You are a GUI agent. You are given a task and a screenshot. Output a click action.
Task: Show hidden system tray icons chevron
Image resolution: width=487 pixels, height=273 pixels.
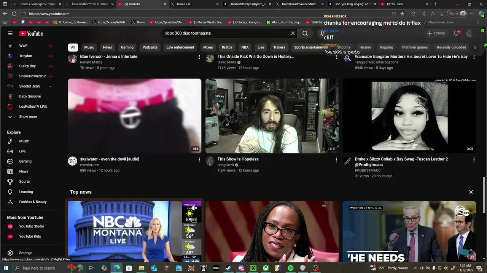(x=415, y=268)
